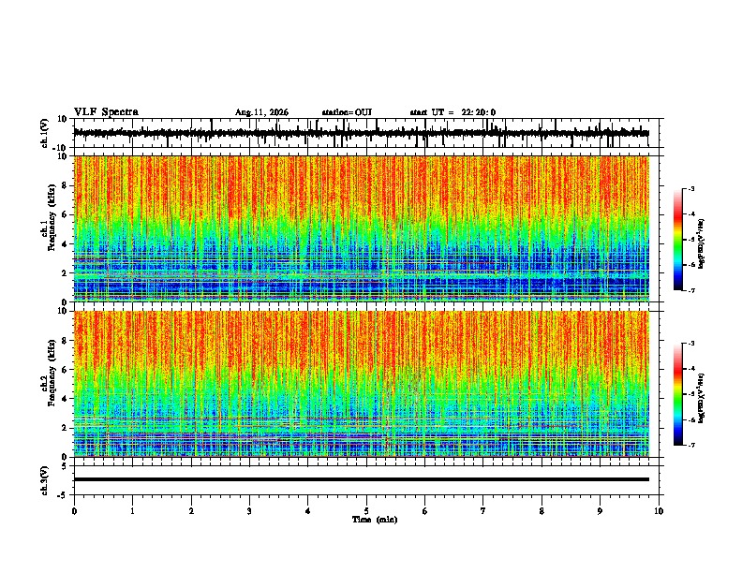
Task: Click the "-5" tick on ch.3(V) axis
Action: (x=63, y=494)
